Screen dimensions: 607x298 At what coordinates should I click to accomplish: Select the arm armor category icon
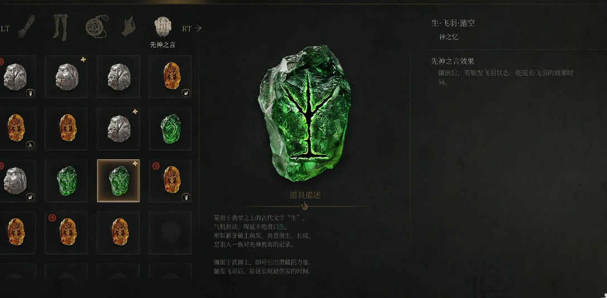26,27
